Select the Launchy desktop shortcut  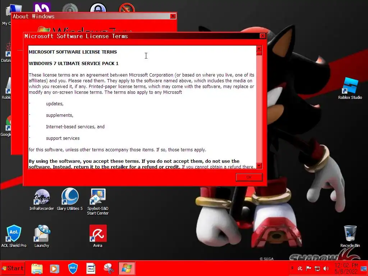tap(42, 236)
